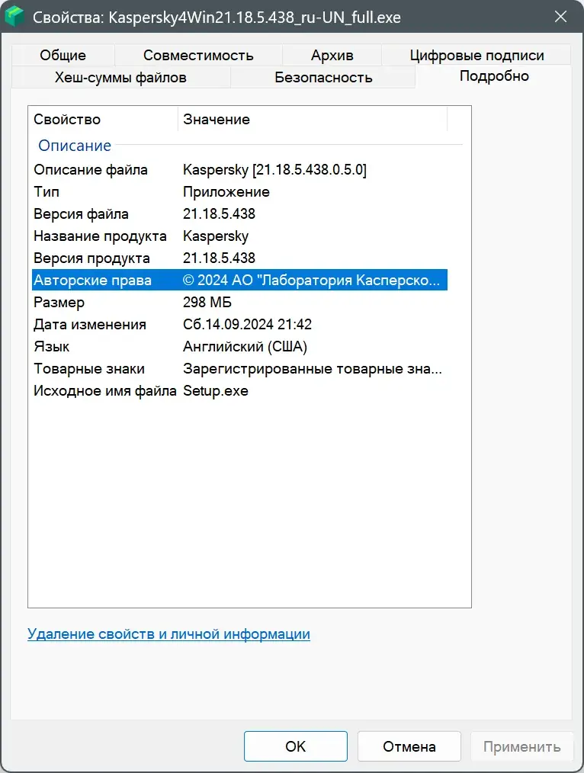Click the Применить button

point(522,746)
